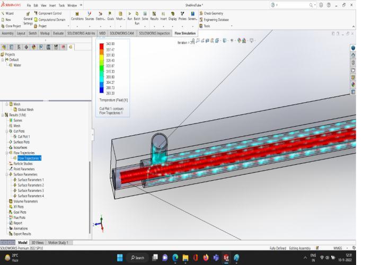This screenshot has height=265, width=371.
Task: Collapse the Mesh node above Global Mesh
Action: click(x=7, y=104)
